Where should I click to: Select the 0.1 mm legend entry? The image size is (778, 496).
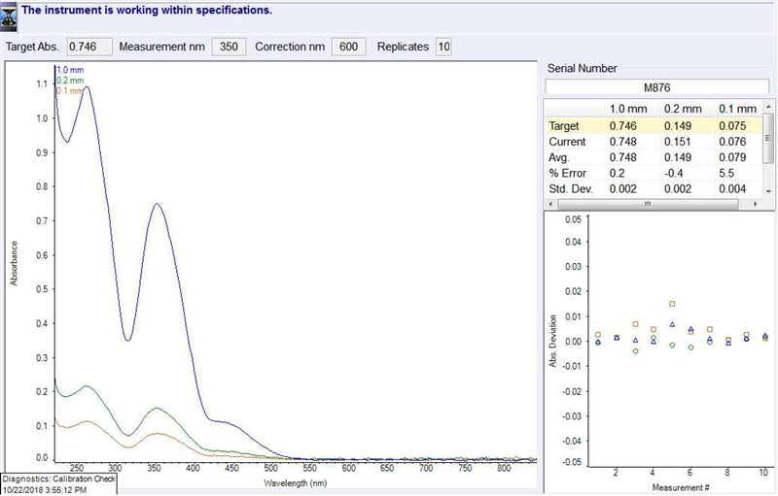click(69, 91)
